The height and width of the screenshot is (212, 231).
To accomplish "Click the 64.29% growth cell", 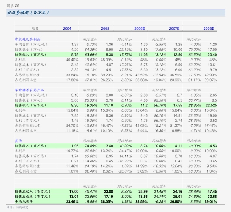I will (91, 50).
